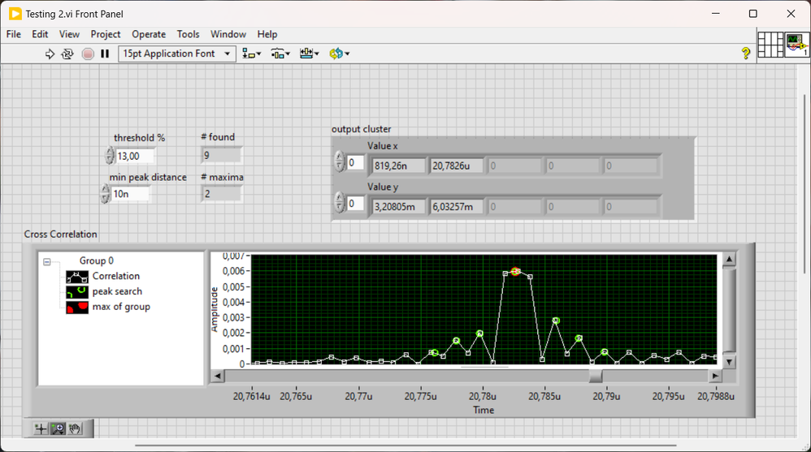This screenshot has height=452, width=811.
Task: Click LabVIEW title bar application icon
Action: click(15, 14)
